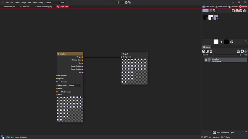248x139 pixels.
Task: Open the Image menu
Action: pyautogui.click(x=24, y=3)
